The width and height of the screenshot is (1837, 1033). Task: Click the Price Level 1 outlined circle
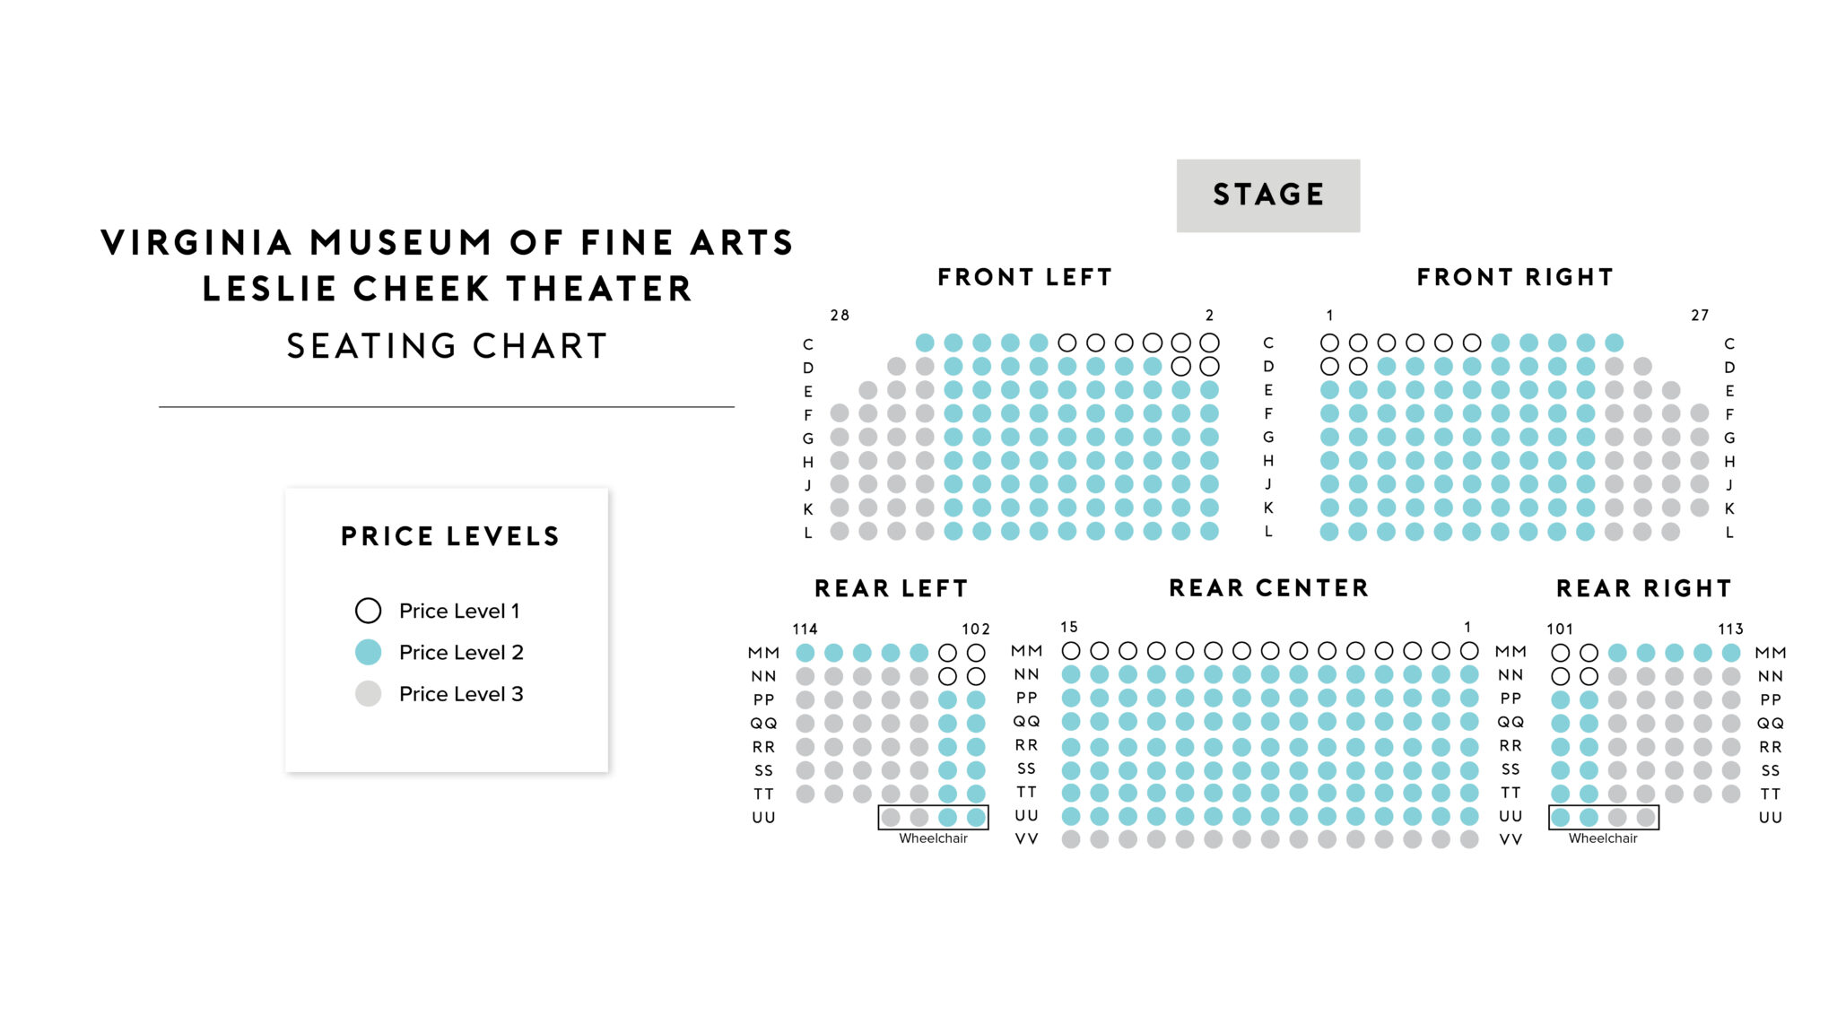point(368,611)
